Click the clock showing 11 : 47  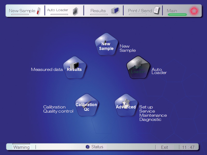[x=188, y=147]
